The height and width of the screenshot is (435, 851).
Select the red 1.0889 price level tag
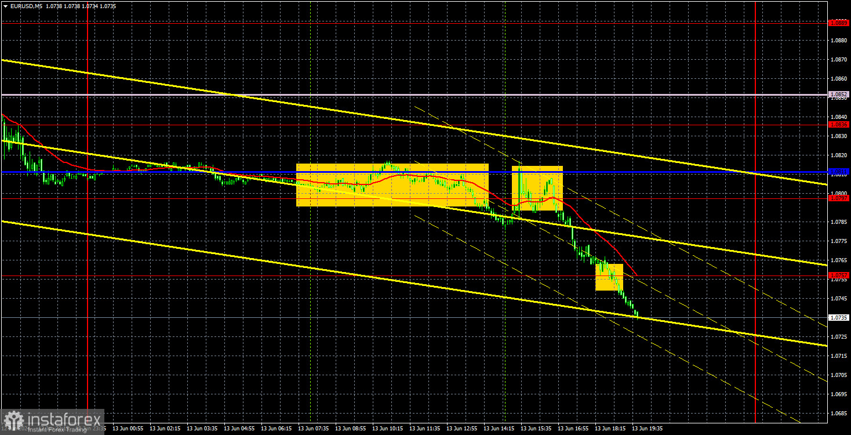839,23
